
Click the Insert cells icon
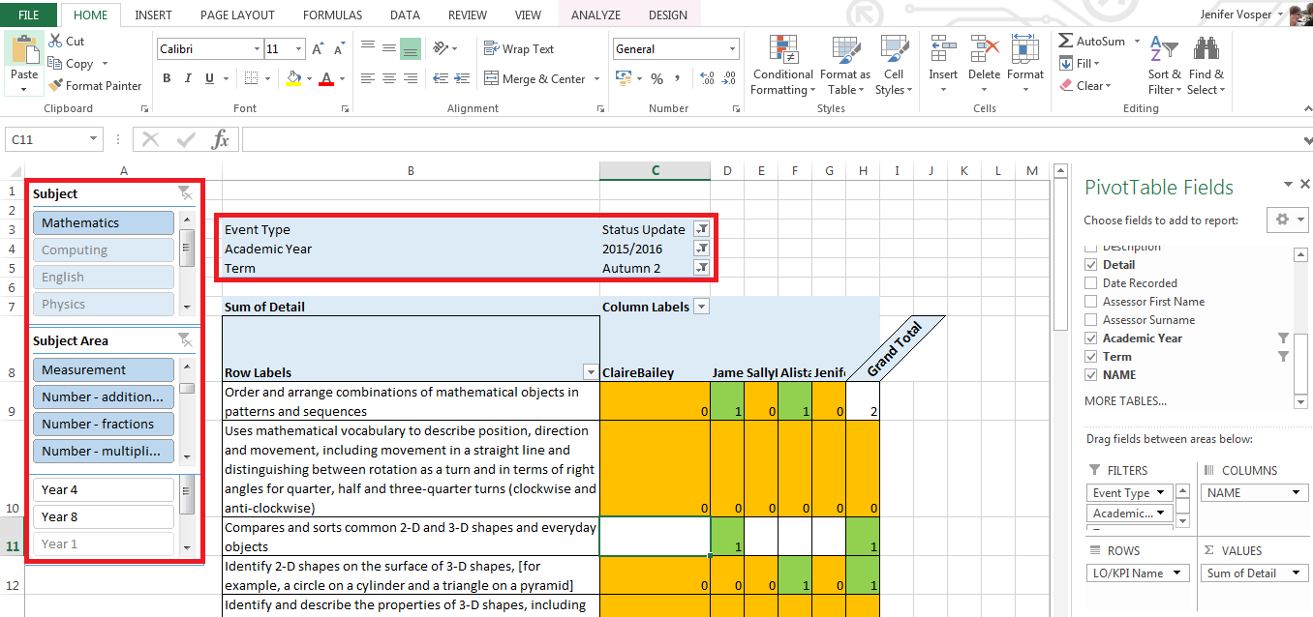pyautogui.click(x=942, y=49)
